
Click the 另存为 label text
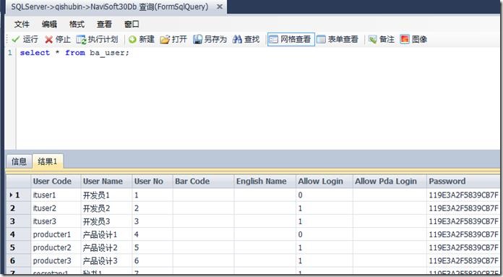coord(215,40)
